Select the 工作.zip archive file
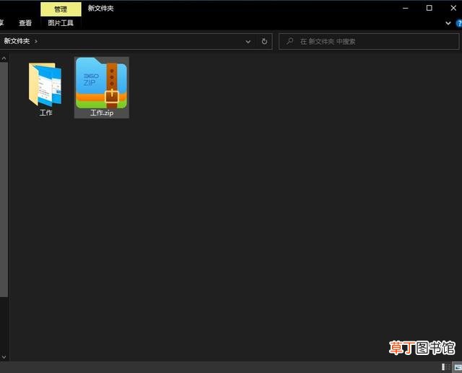The width and height of the screenshot is (462, 373). [101, 87]
